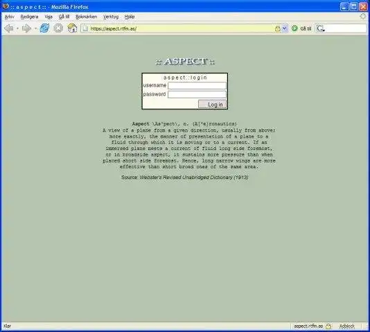Click the aspect.rtfm.as status bar text

click(308, 326)
